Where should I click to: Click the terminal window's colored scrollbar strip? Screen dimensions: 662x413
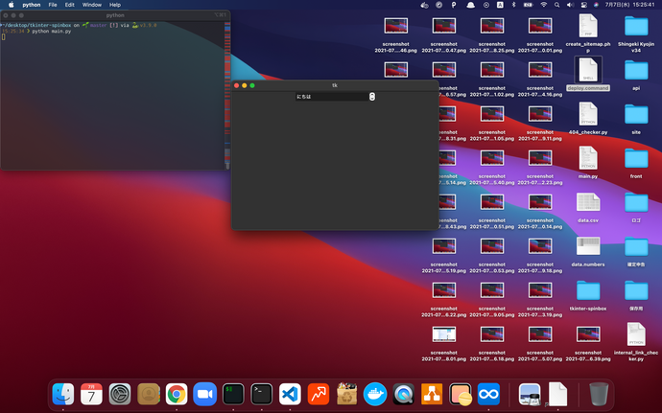coord(227,95)
